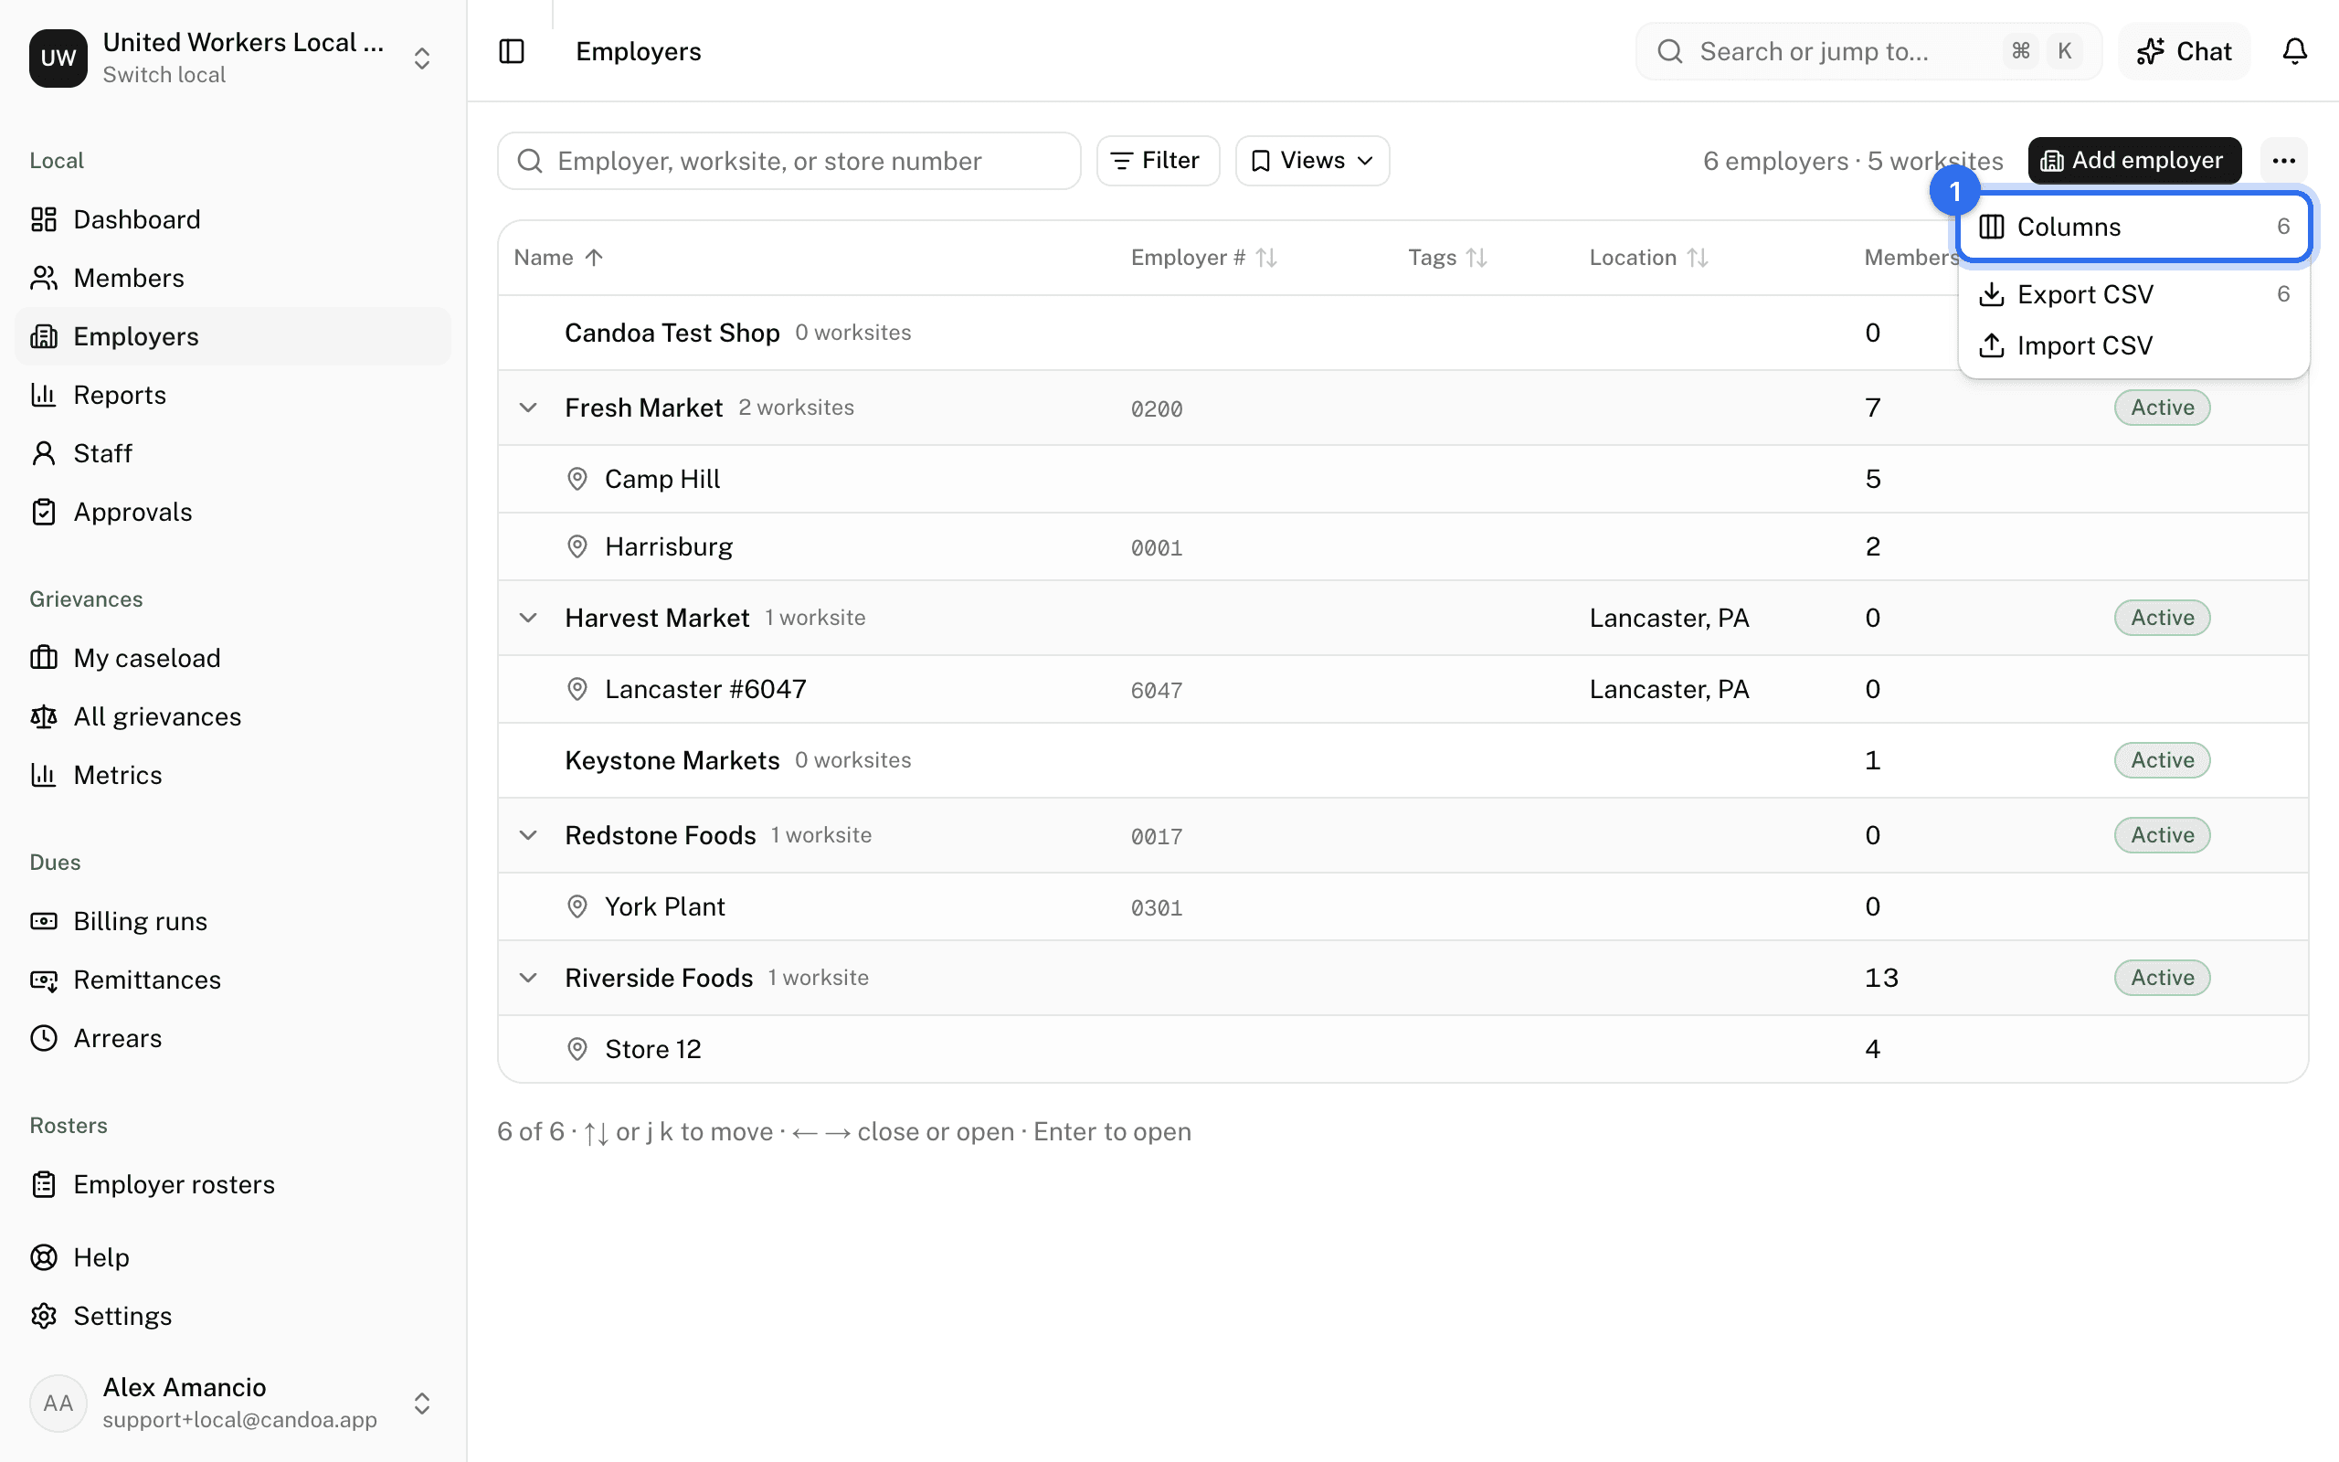Click the UW local logo avatar
The width and height of the screenshot is (2339, 1462).
58,58
